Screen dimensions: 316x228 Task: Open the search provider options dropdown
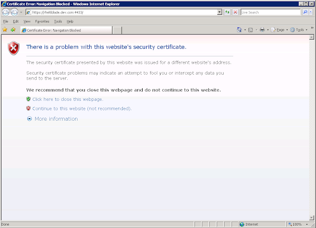(311, 12)
